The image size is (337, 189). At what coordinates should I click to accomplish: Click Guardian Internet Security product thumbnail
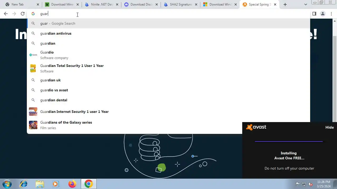pos(33,112)
